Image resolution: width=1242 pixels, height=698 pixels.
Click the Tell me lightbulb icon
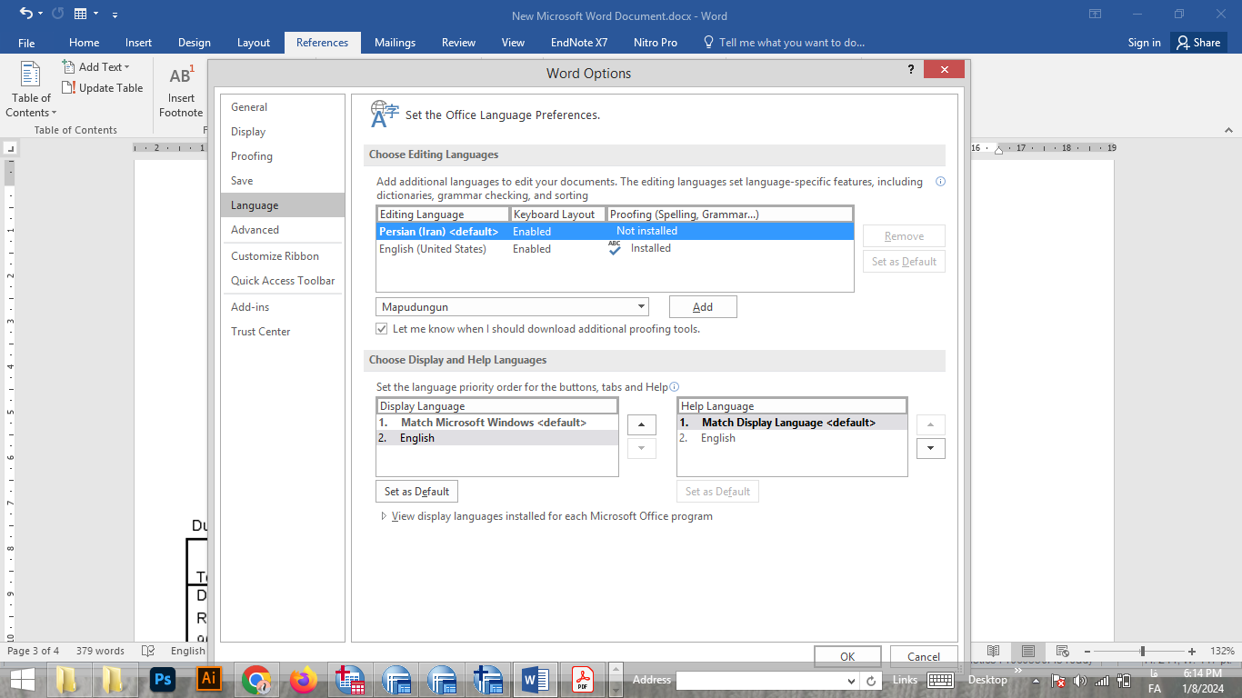[709, 42]
